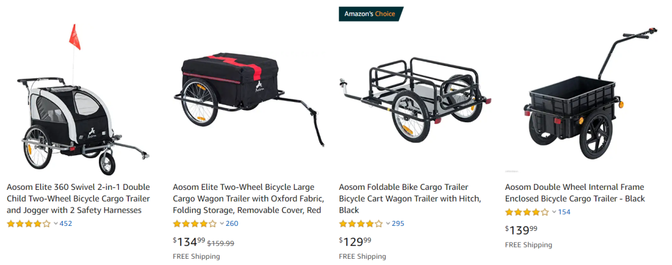672x265 pixels.
Task: Click star rating of Aosom Elite 360 Swivel trailer
Action: [x=29, y=223]
